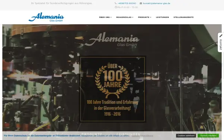The width and height of the screenshot is (224, 140).
Task: Click the Cookies ablehnen button
Action: (x=186, y=136)
